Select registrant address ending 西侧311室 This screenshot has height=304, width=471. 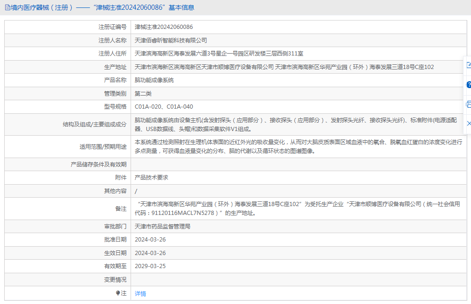(219, 54)
